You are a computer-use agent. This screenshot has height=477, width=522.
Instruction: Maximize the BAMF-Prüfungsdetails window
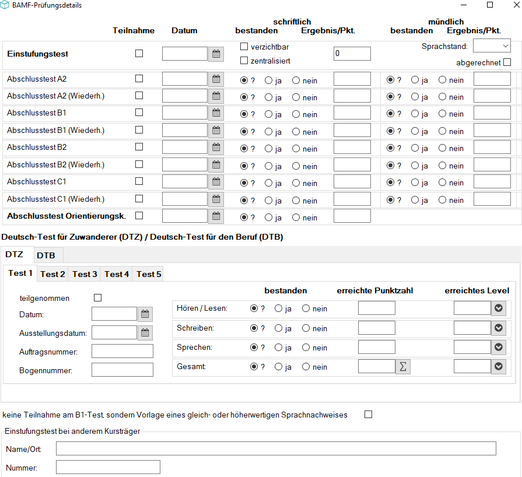point(490,5)
